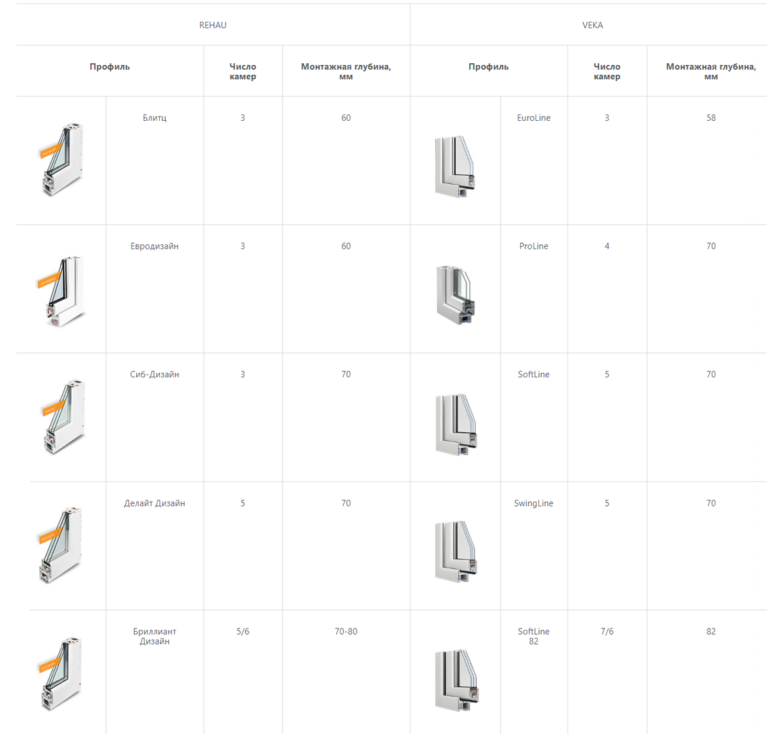Screen dimensions: 767x734
Task: View the Делайт Дизайн profile thumbnail
Action: click(61, 545)
